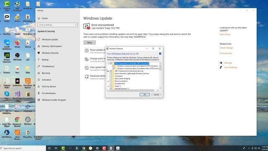Select iTunes shortcut on desktop

pos(17,108)
